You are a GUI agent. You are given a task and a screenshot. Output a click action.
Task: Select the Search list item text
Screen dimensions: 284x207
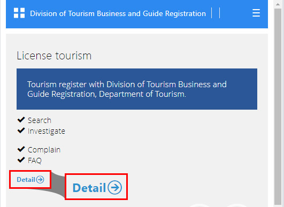click(x=40, y=120)
